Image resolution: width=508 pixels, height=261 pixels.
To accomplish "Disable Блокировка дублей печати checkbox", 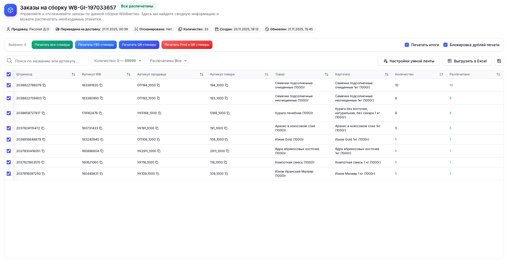I will pyautogui.click(x=445, y=45).
